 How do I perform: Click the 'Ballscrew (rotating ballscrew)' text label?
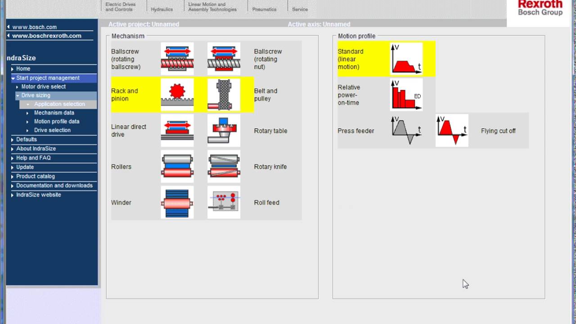coord(126,59)
